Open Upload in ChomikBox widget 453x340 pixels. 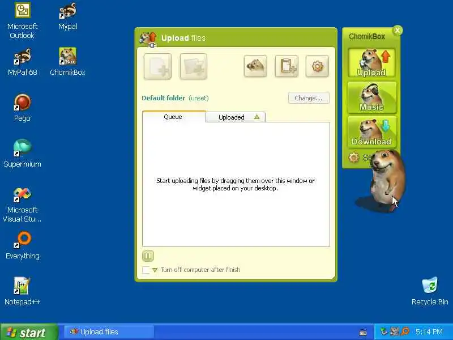click(x=372, y=63)
